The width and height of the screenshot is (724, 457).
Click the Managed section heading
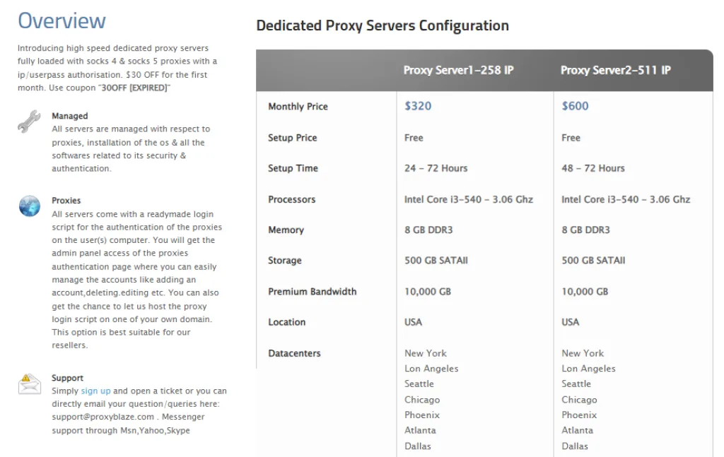tap(69, 116)
